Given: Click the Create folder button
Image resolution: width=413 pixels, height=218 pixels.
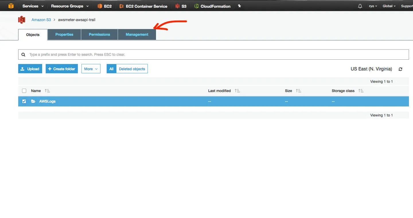Looking at the screenshot, I should click(62, 69).
